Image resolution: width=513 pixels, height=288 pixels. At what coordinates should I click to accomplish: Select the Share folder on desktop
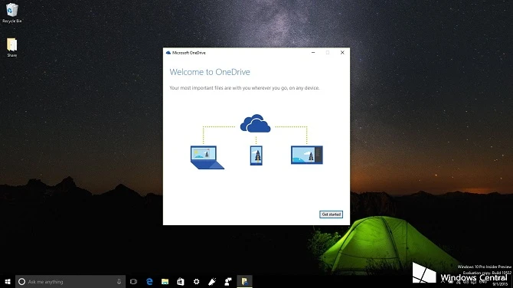(11, 47)
